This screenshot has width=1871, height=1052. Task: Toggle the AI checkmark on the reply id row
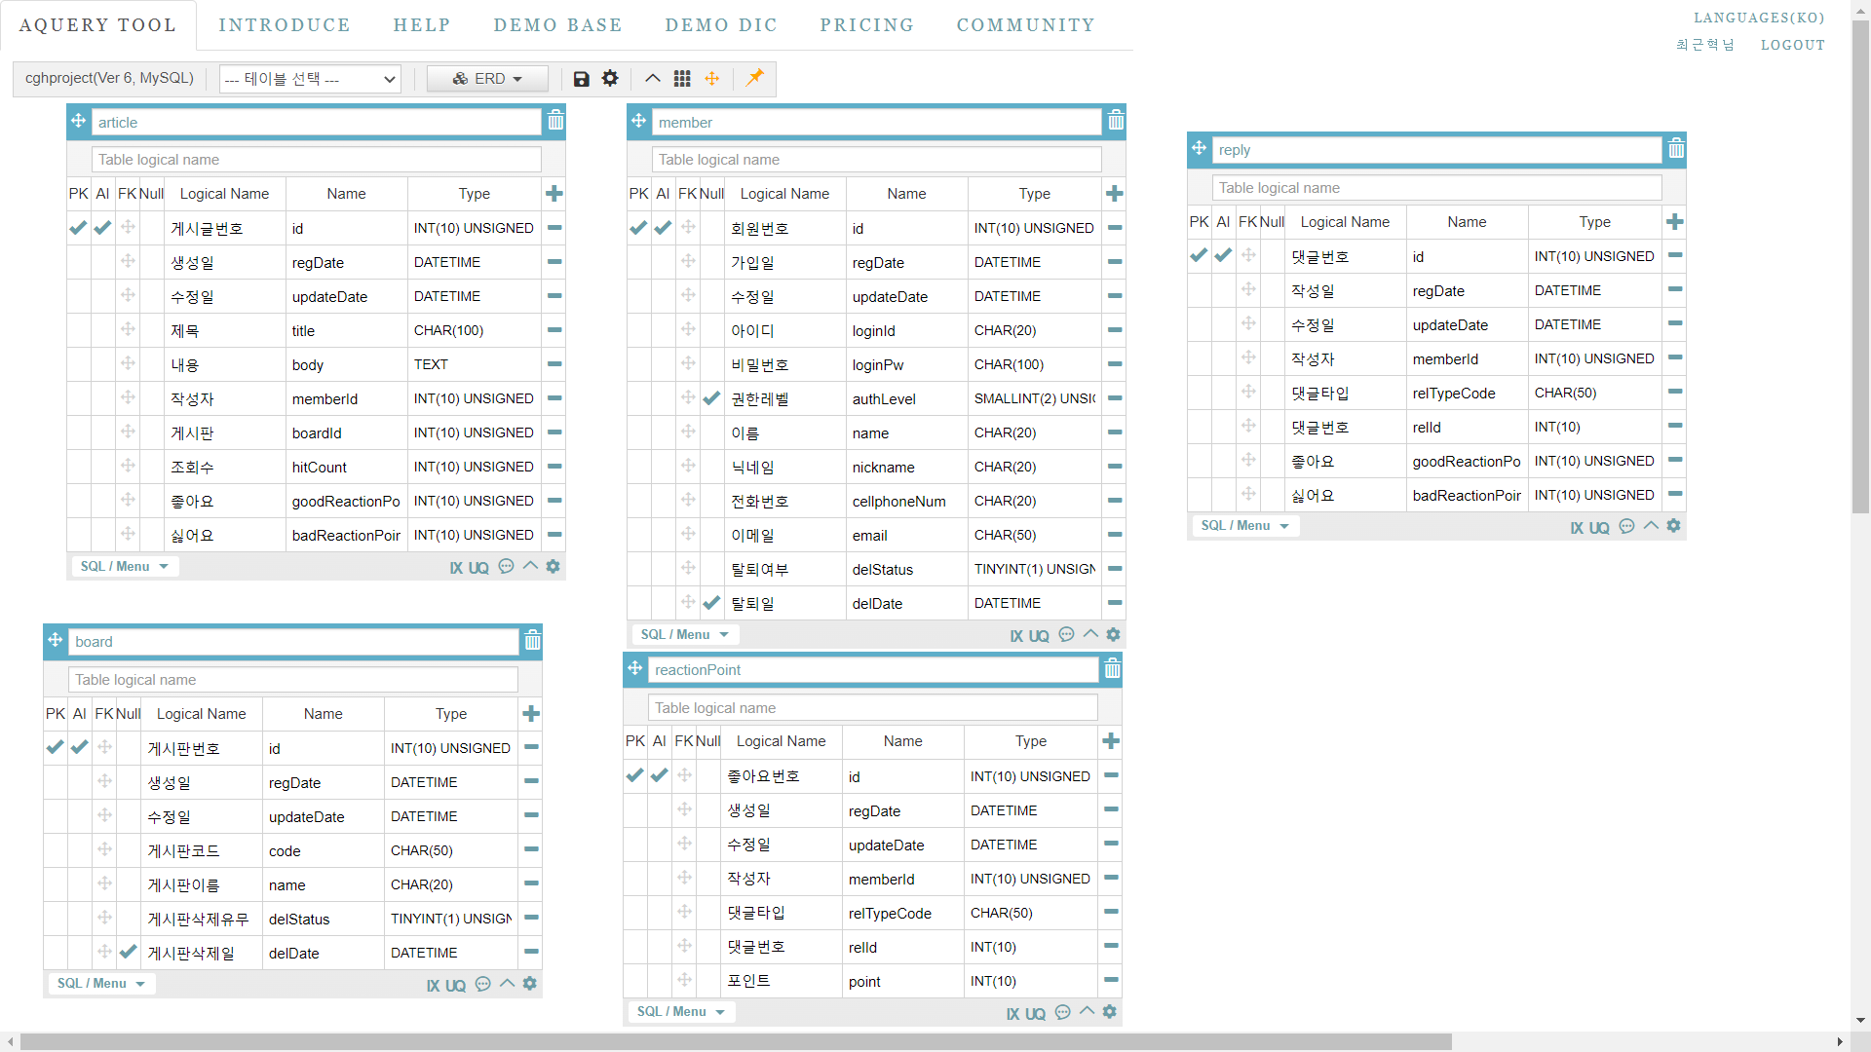[x=1223, y=256]
